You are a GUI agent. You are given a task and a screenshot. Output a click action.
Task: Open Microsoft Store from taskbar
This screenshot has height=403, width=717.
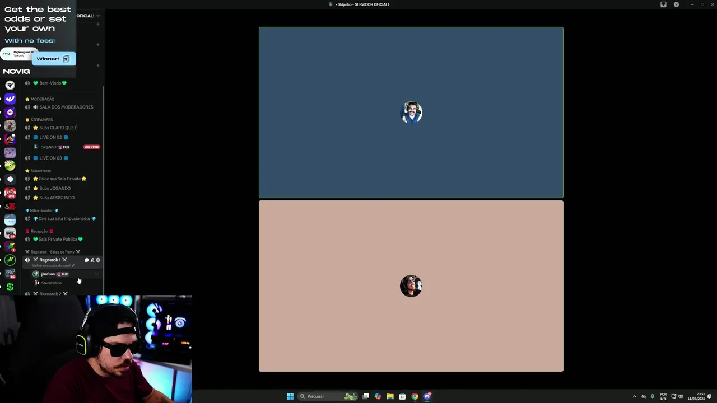402,396
